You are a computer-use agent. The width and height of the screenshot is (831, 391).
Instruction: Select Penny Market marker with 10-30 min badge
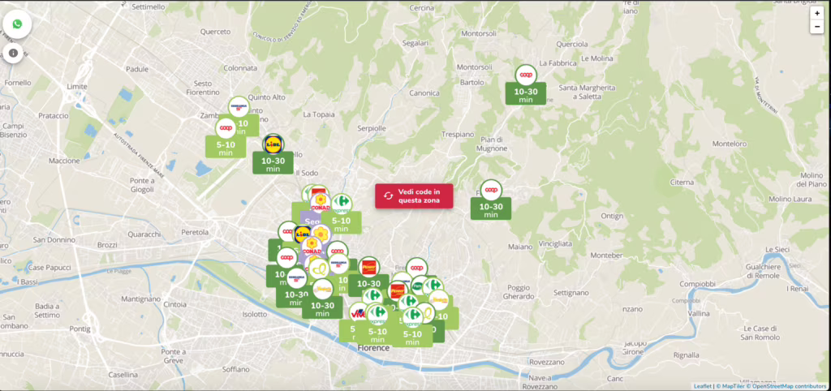(x=368, y=268)
